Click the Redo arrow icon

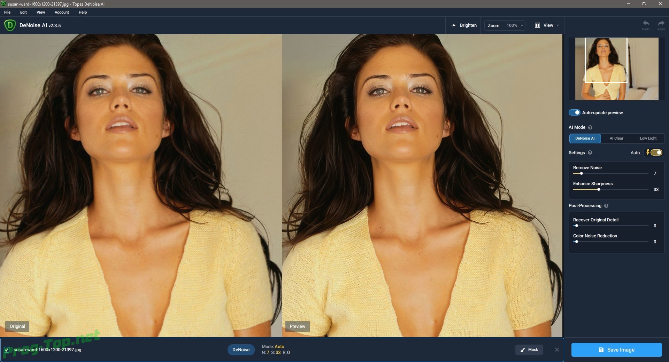(661, 23)
